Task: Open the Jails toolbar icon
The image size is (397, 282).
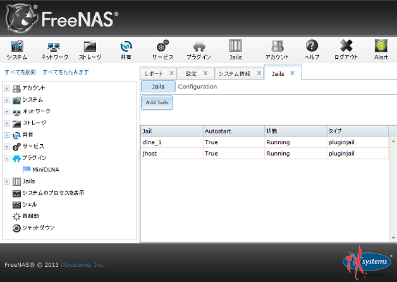Action: point(235,50)
